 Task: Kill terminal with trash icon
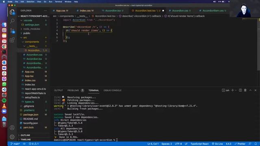(x=245, y=90)
